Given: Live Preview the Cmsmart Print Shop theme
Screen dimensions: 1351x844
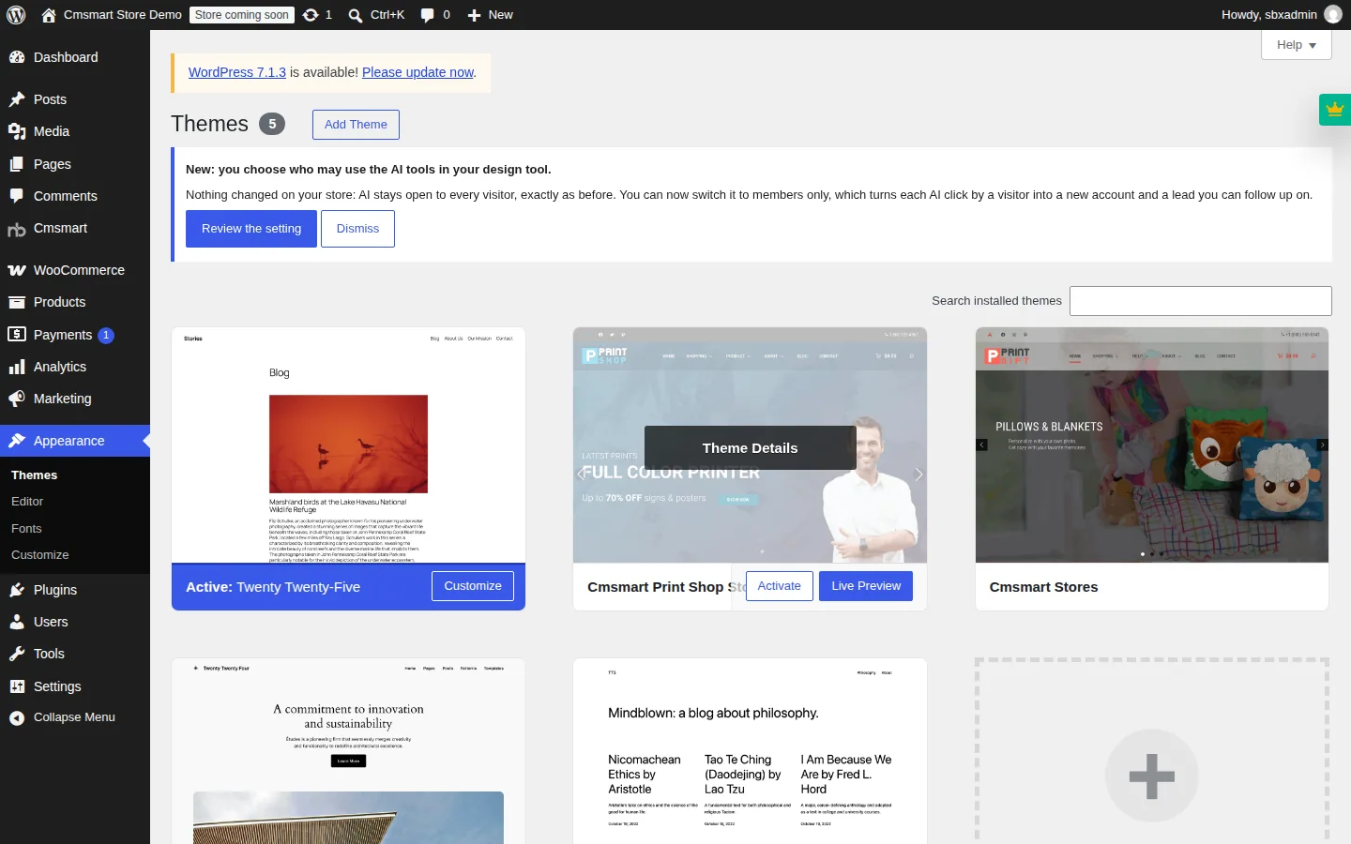Looking at the screenshot, I should click(x=866, y=586).
